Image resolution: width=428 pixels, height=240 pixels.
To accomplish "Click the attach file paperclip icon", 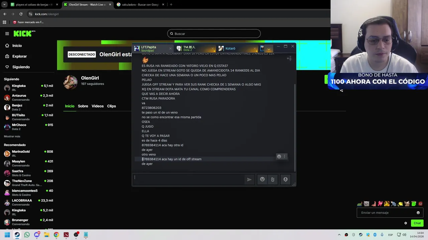I will click(273, 179).
